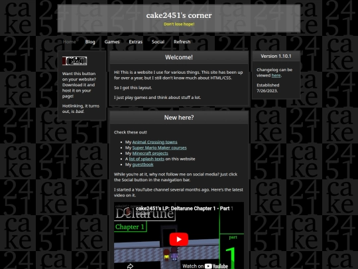Click the 'Check these out!' text
This screenshot has width=358, height=269.
tap(131, 132)
